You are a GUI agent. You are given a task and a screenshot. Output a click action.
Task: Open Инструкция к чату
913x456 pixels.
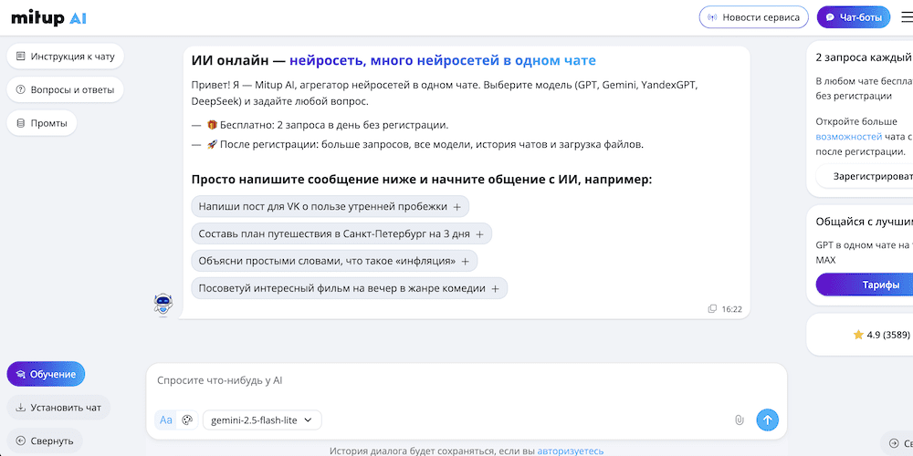coord(65,57)
